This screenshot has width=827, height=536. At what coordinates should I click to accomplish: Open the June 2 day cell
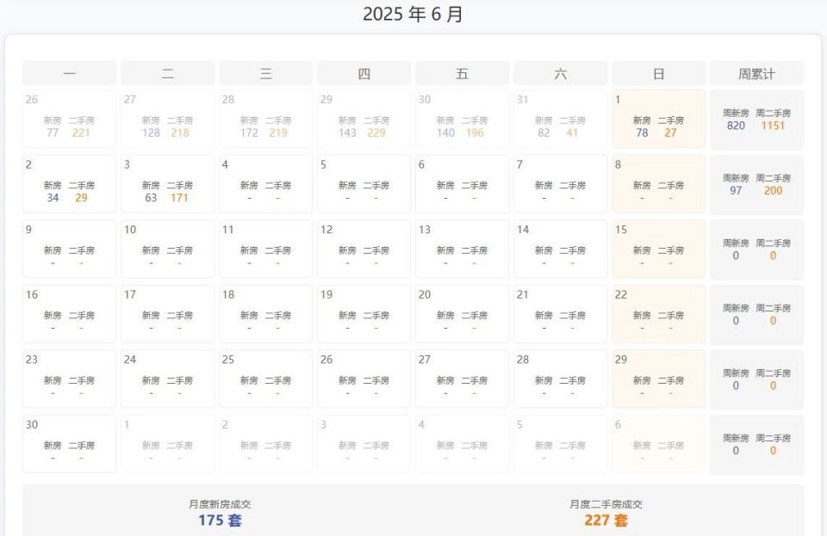[x=69, y=184]
